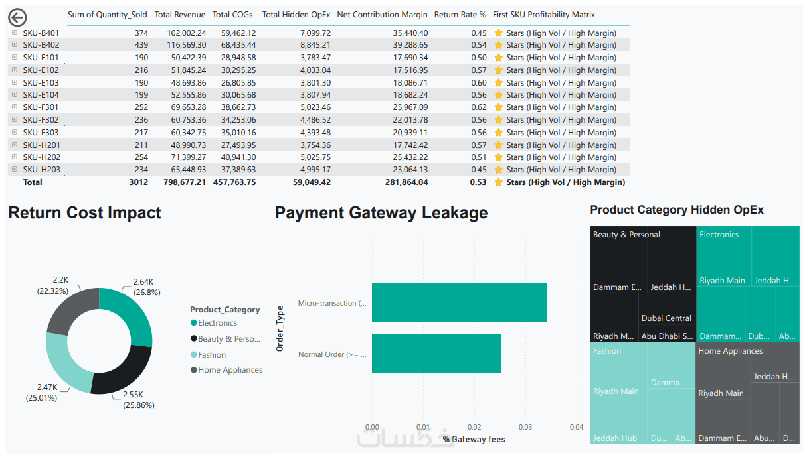Click the Fashion legend marker
This screenshot has height=457, width=811.
(x=193, y=355)
